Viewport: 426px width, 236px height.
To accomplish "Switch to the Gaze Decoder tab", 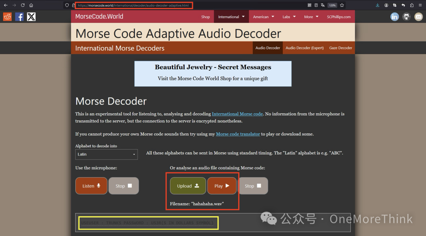I will (x=341, y=48).
